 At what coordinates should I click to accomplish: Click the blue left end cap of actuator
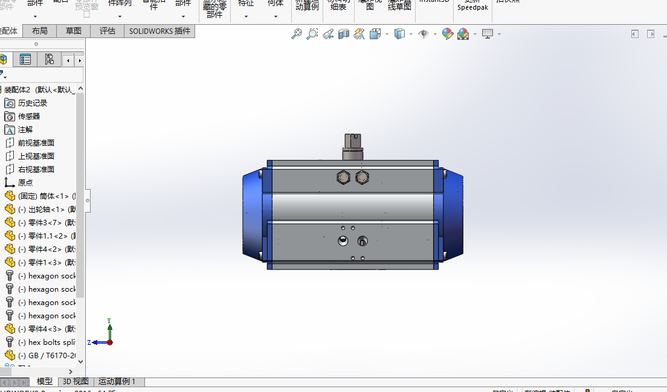tap(253, 214)
